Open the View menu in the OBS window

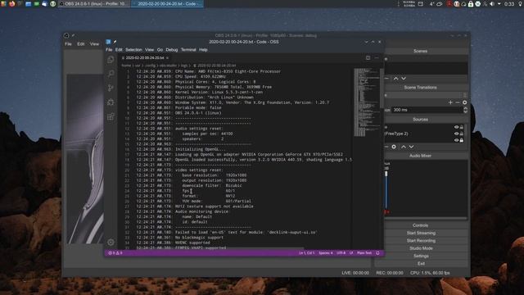point(94,44)
